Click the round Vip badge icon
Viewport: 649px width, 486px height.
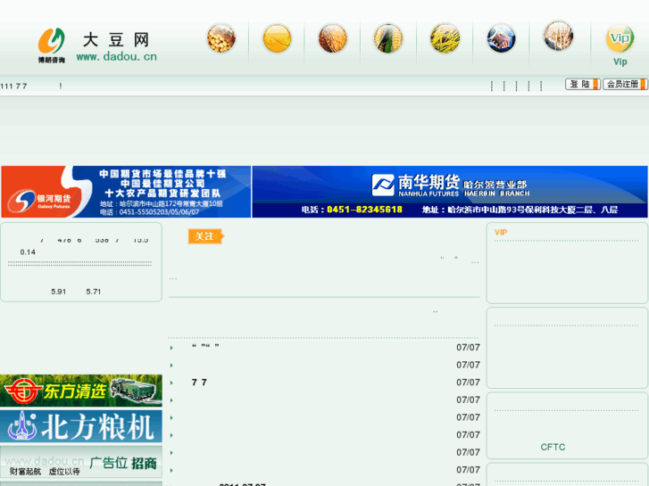click(x=620, y=39)
